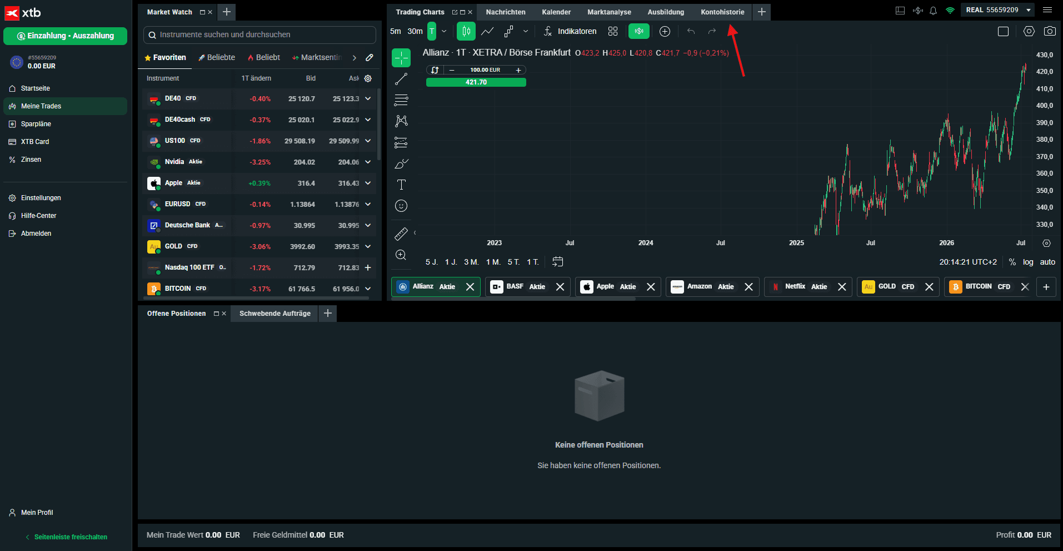Expand the DE40 row in Market Watch
The image size is (1063, 551).
click(368, 98)
